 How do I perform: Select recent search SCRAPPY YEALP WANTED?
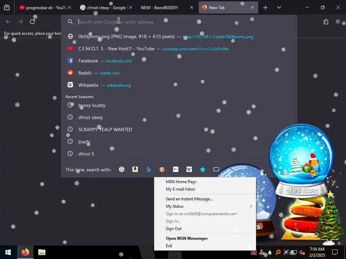point(179,129)
